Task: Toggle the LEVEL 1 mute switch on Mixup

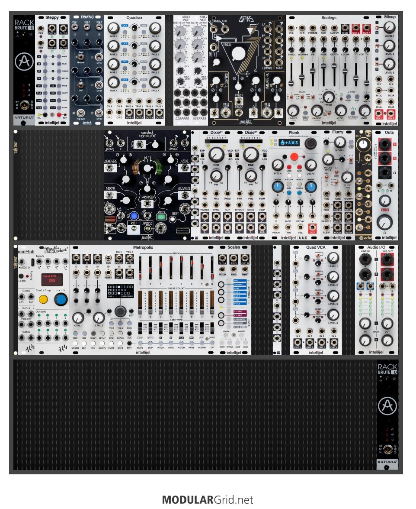Action: pyautogui.click(x=377, y=28)
